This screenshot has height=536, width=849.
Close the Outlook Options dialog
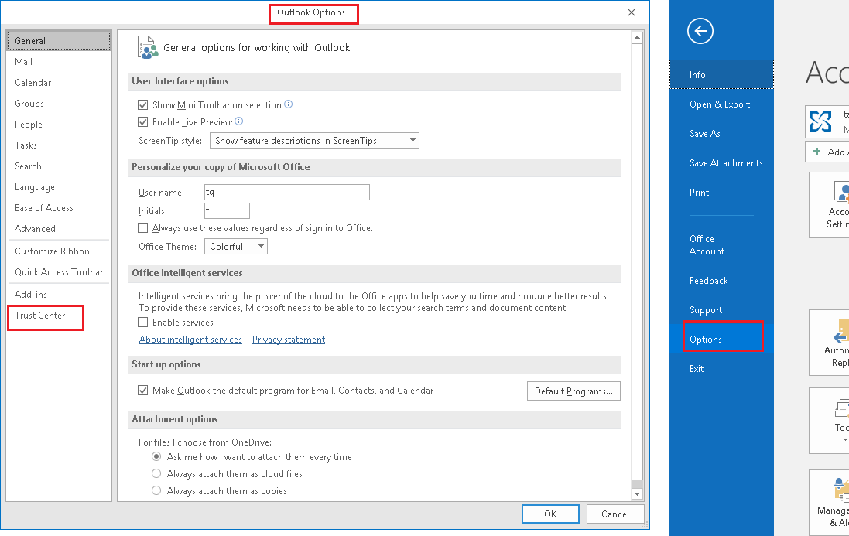tap(632, 12)
